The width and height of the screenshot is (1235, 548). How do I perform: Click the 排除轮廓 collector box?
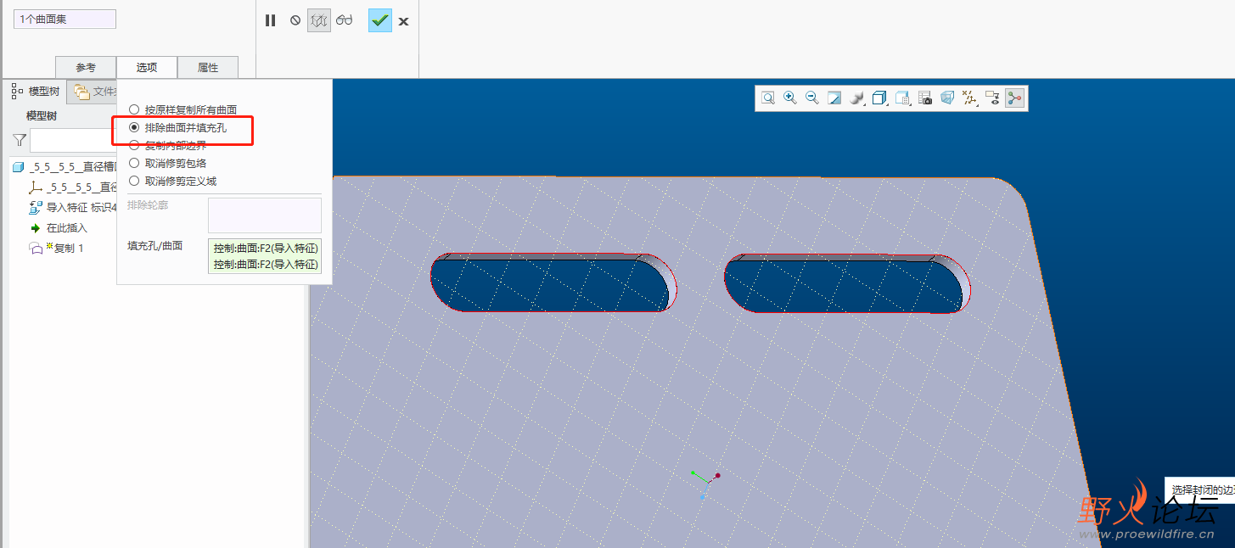[265, 215]
